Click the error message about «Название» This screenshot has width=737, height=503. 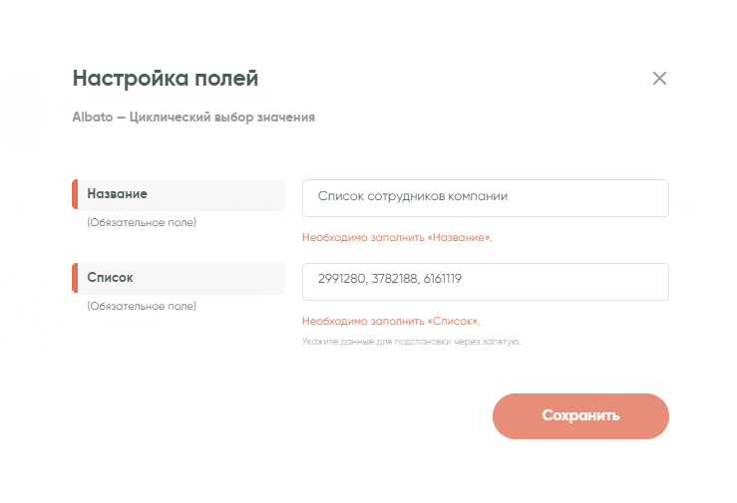[397, 238]
